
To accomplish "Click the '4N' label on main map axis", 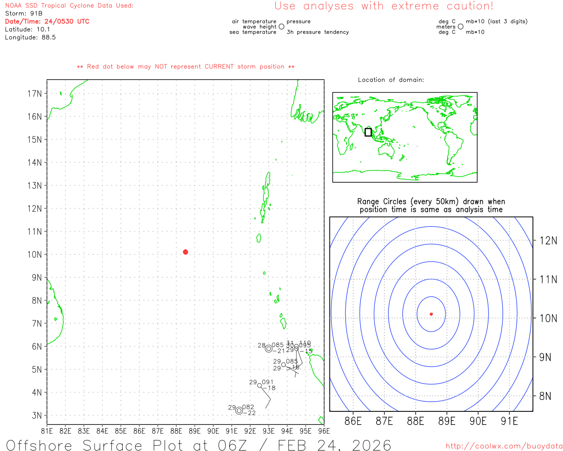I will point(37,392).
